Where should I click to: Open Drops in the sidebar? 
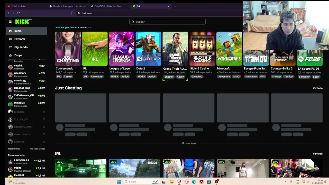[27, 55]
